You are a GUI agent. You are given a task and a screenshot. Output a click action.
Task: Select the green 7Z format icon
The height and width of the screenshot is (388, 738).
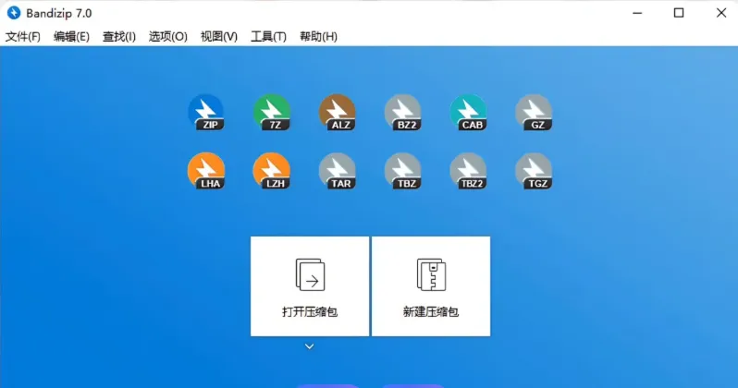click(x=272, y=113)
